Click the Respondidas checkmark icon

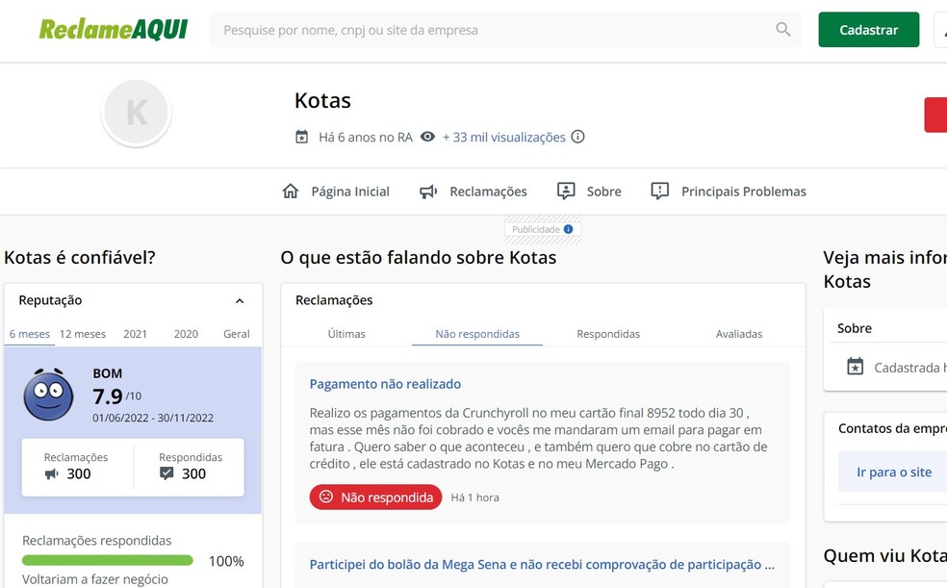pos(166,473)
